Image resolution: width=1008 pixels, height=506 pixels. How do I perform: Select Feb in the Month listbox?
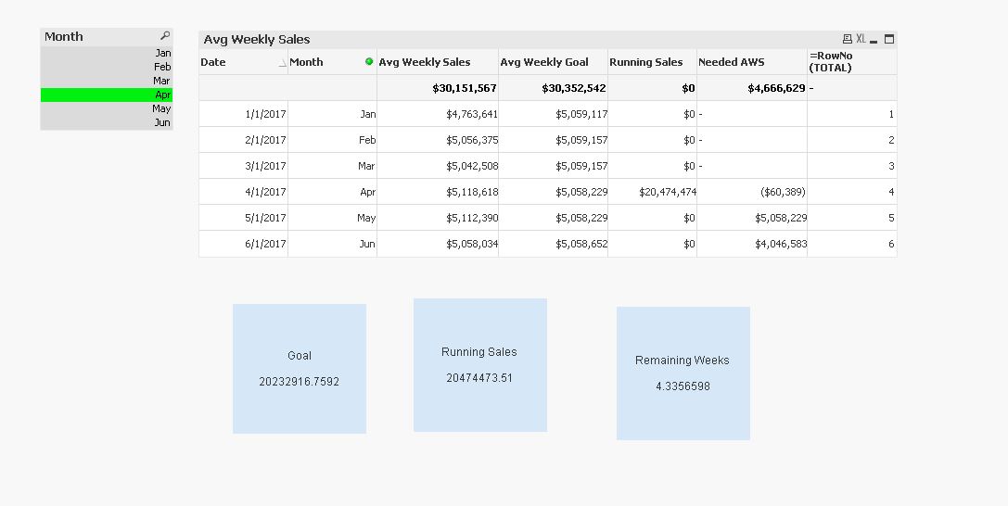tap(107, 67)
